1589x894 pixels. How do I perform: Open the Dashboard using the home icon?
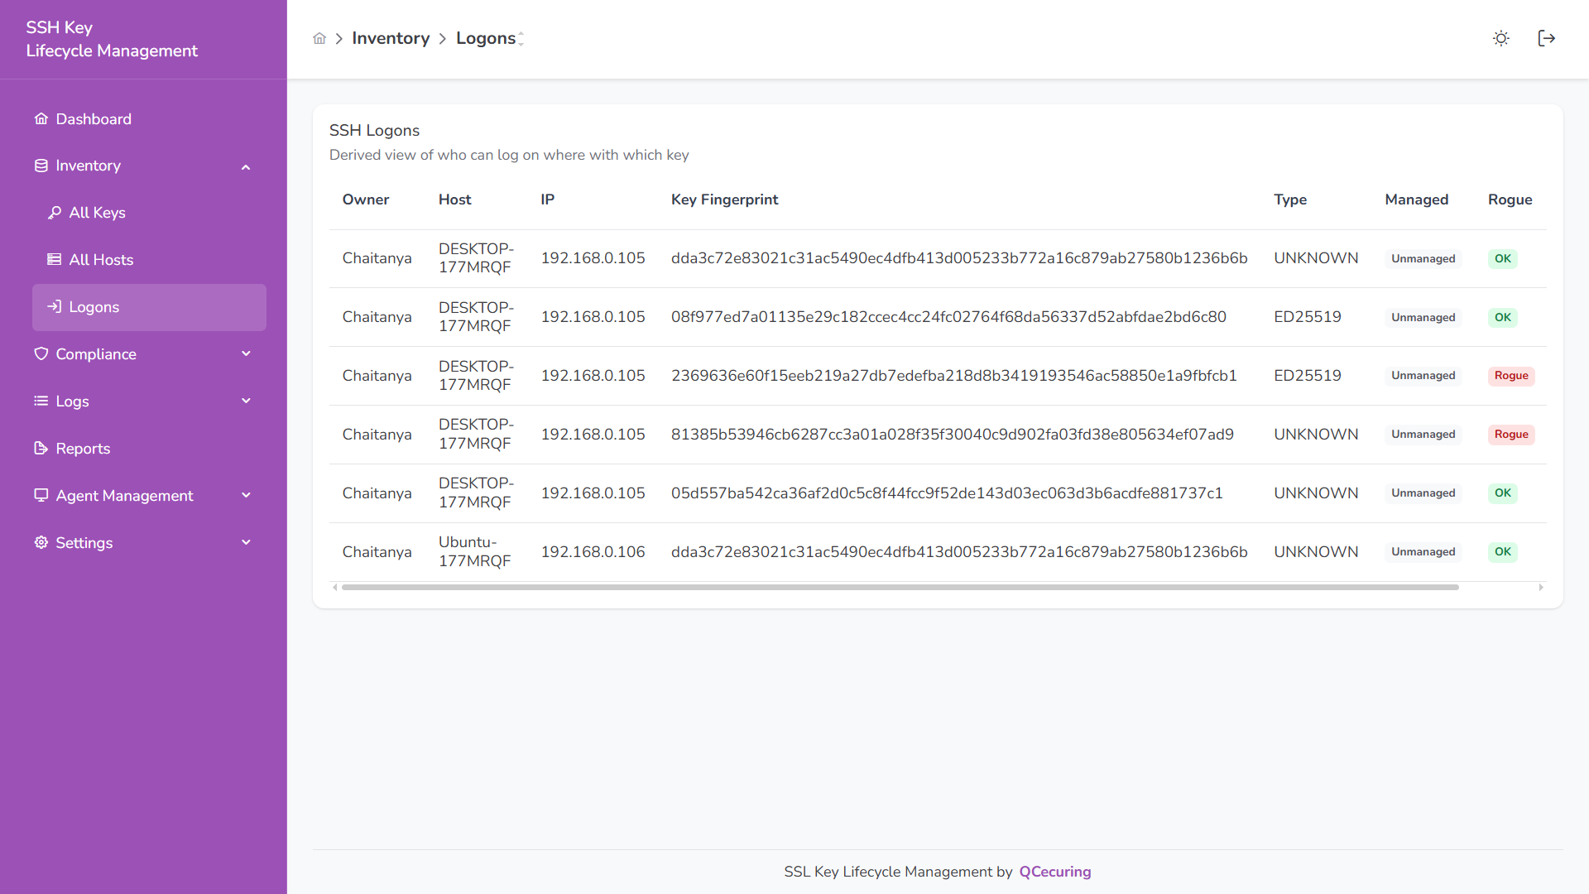click(x=41, y=118)
